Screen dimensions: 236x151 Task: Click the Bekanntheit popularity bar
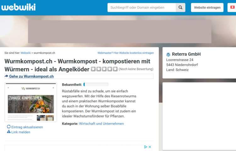[x=96, y=85]
